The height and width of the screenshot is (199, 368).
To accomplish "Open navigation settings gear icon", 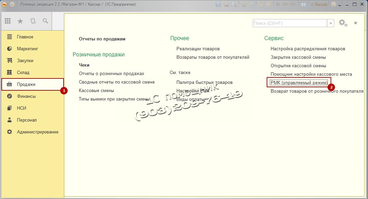I will click(342, 23).
